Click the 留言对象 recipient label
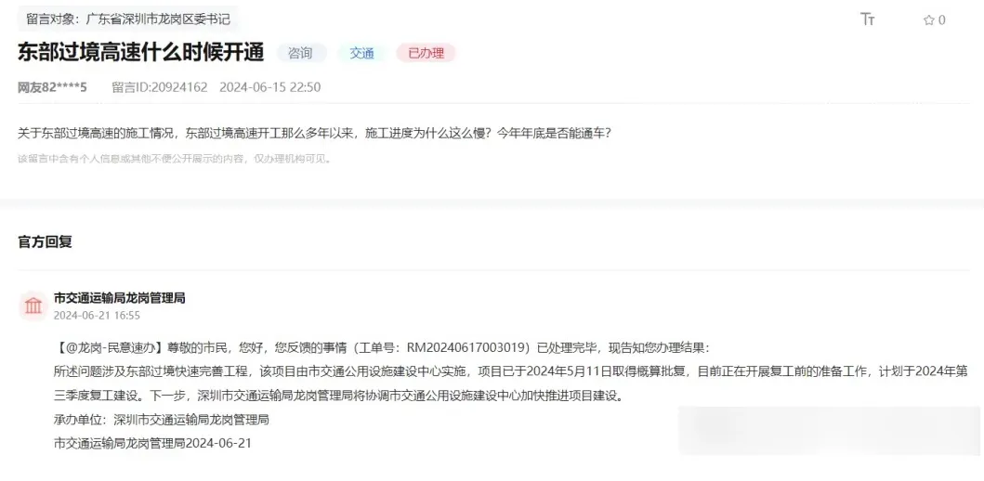 (128, 19)
